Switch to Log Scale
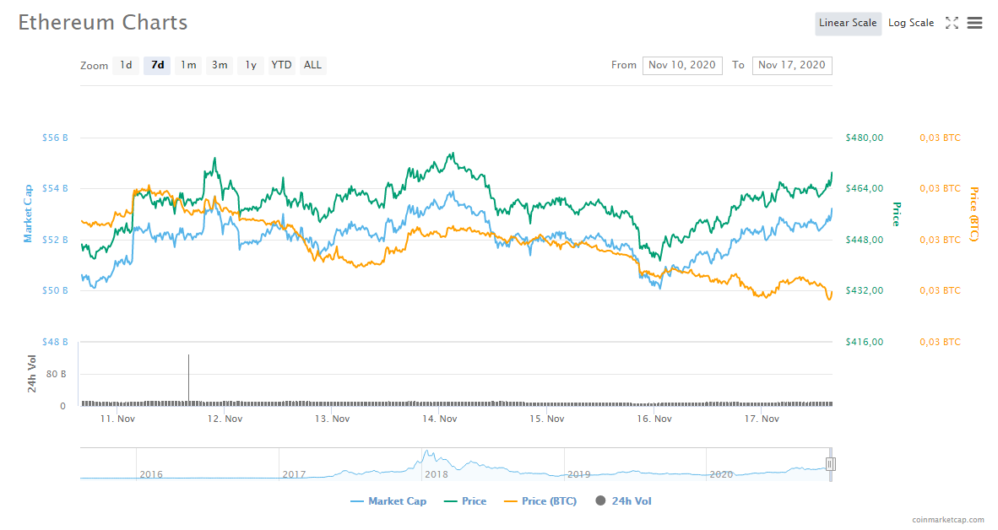This screenshot has width=998, height=530. (911, 24)
